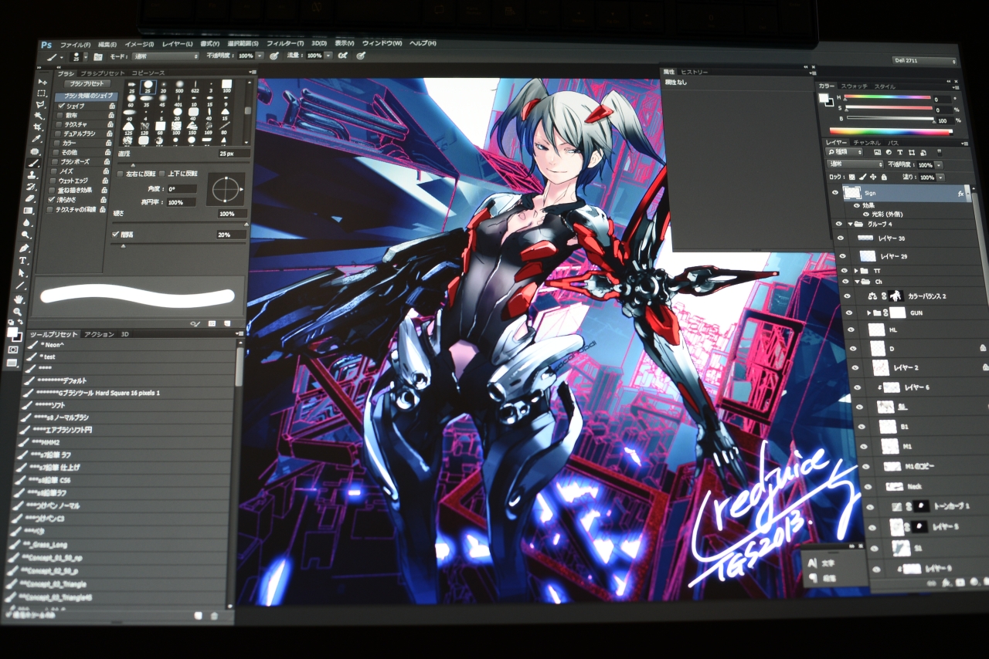Select ブラシ先端のシェイプ option
Image resolution: width=989 pixels, height=659 pixels.
coord(85,96)
